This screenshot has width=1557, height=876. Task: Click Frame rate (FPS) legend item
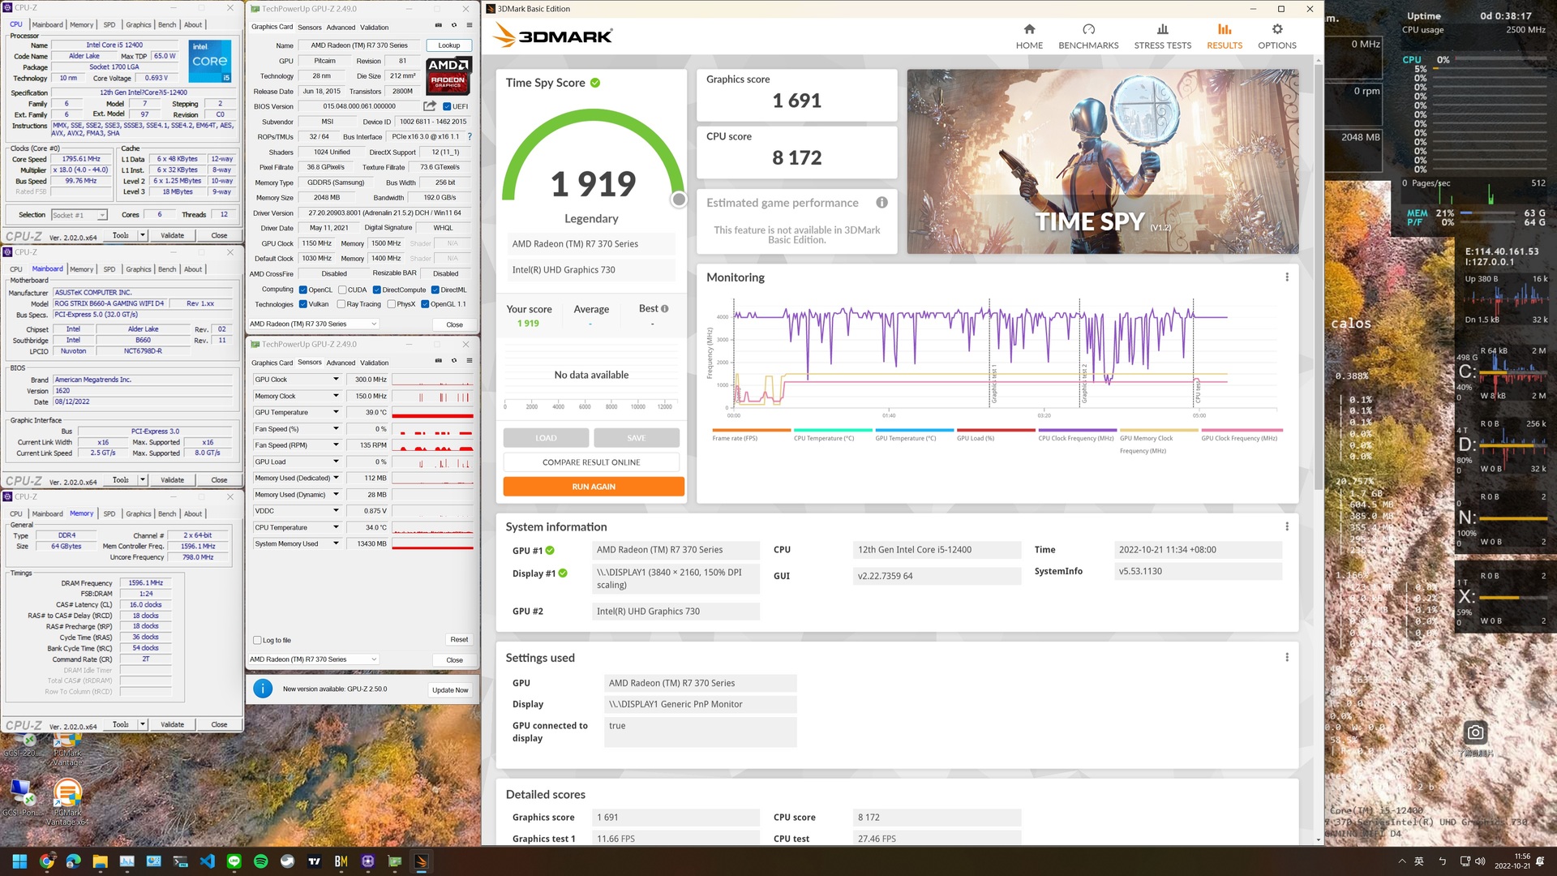pyautogui.click(x=751, y=435)
